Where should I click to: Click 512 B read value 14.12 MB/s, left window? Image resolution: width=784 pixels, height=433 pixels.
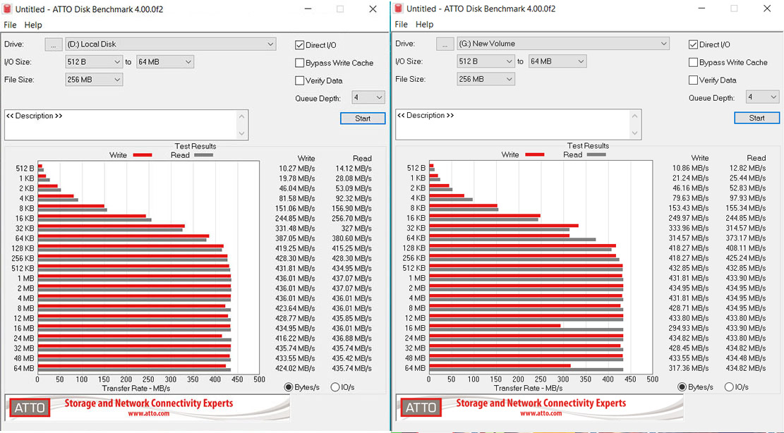pos(354,169)
